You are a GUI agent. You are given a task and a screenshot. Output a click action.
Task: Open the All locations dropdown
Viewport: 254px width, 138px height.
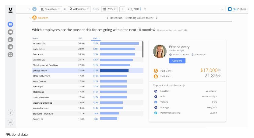tap(79, 9)
